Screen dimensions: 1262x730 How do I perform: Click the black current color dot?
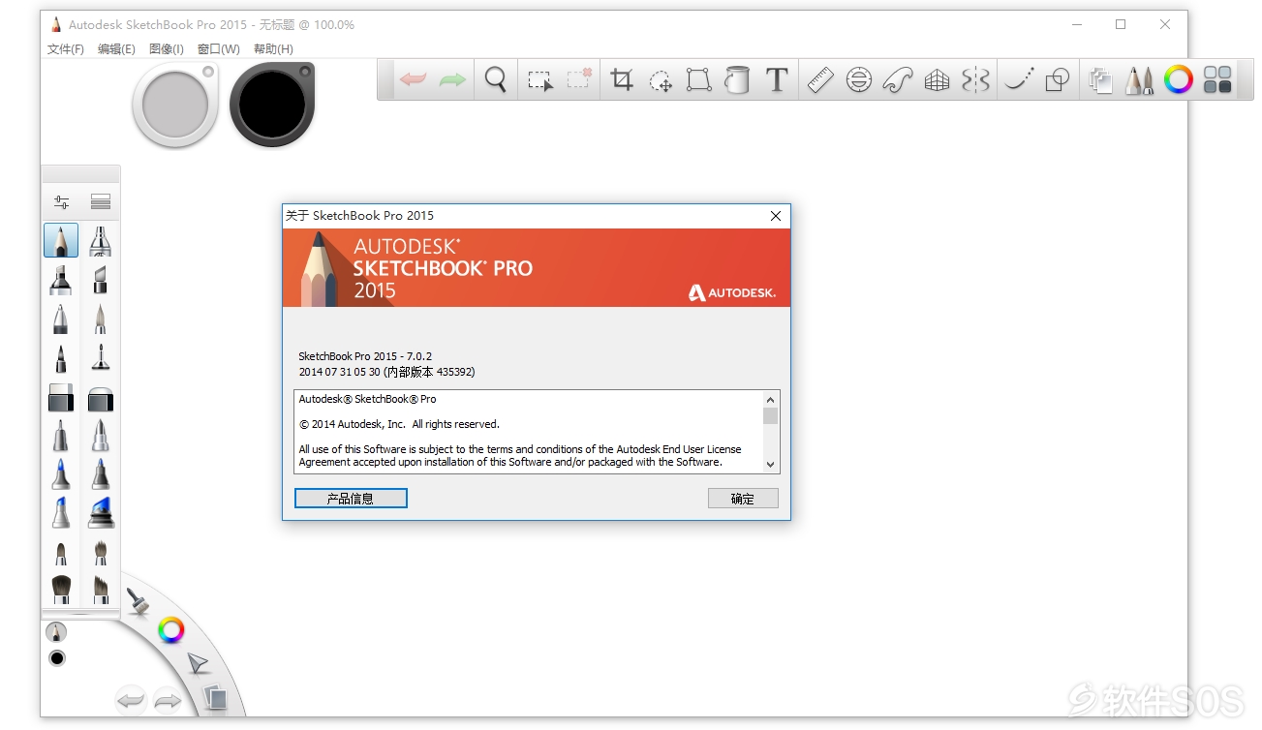pyautogui.click(x=57, y=658)
